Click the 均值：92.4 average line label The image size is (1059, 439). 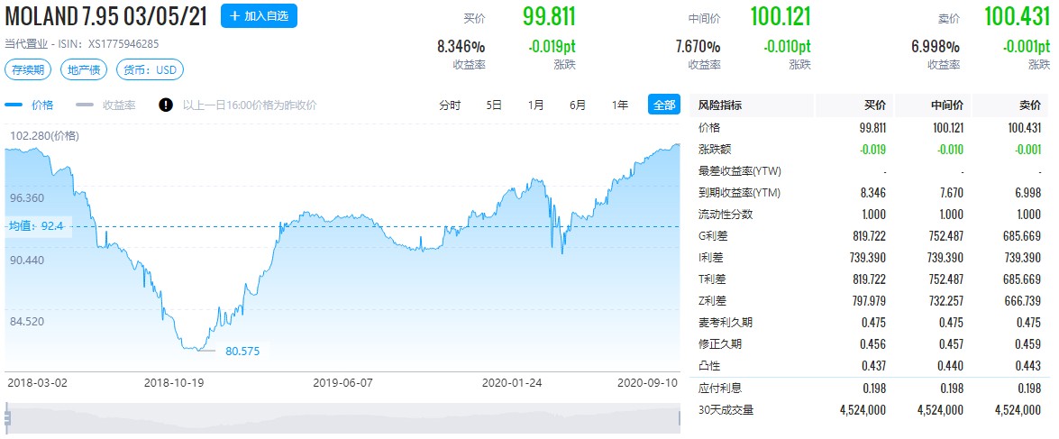click(36, 225)
